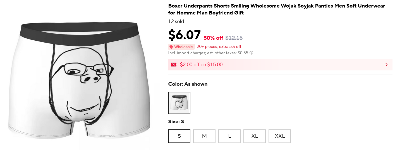Click the "Color: As shown" label

[188, 84]
